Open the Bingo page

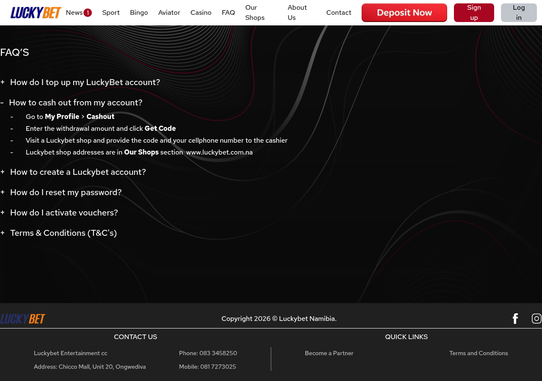139,13
